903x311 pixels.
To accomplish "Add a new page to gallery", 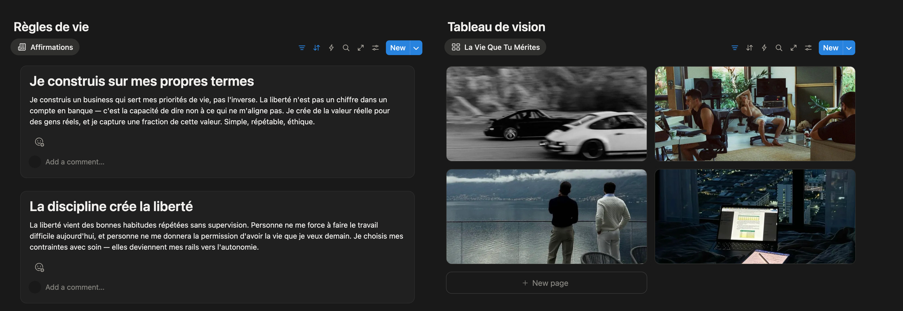I will pos(546,283).
